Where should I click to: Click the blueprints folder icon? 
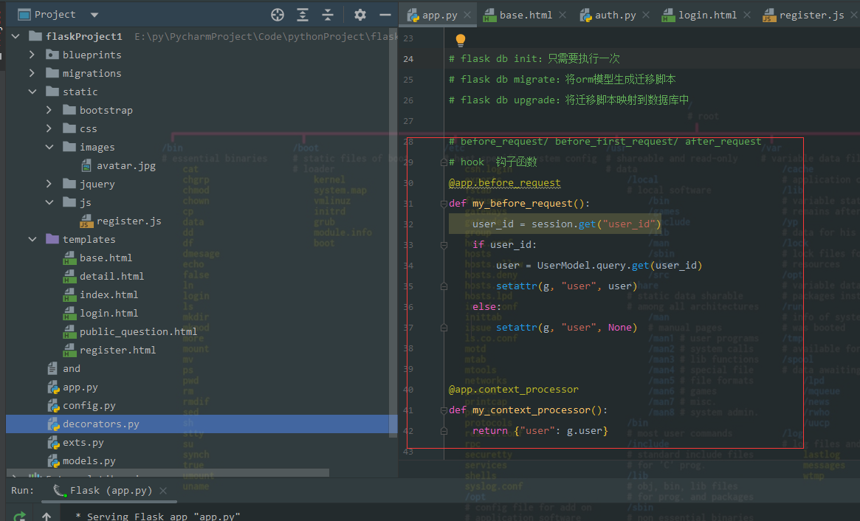pyautogui.click(x=52, y=55)
